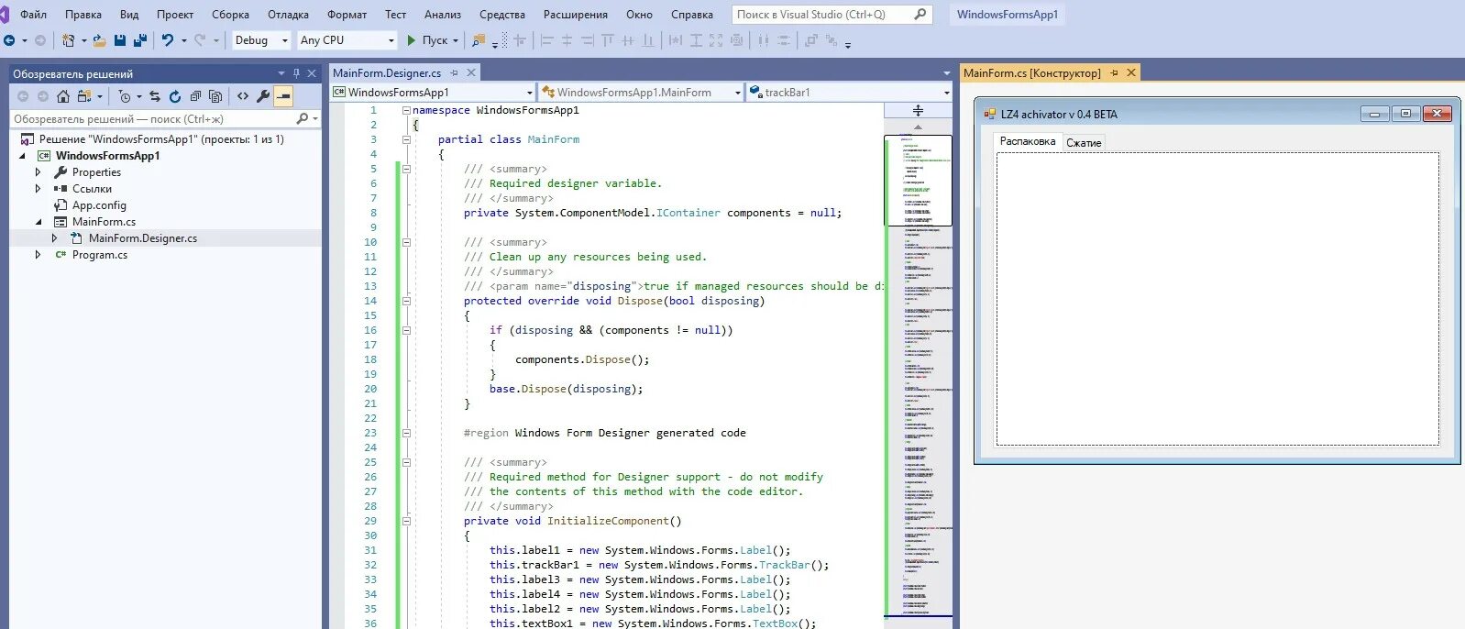Viewport: 1465px width, 629px height.
Task: Open the WindowsFormsApp1.MainForm class dropdown
Action: (x=738, y=93)
